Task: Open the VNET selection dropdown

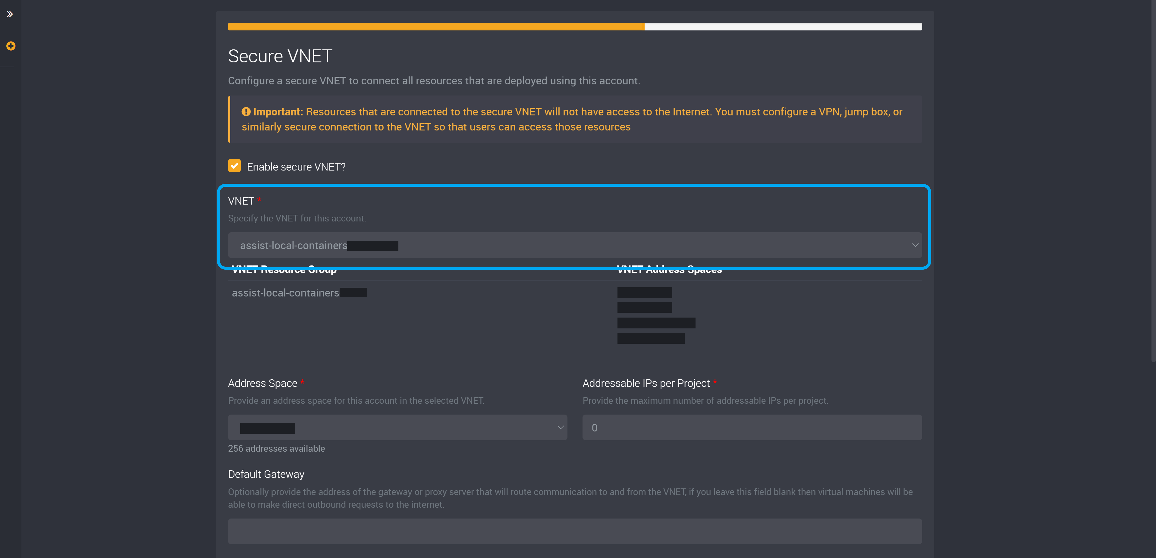Action: pos(574,245)
